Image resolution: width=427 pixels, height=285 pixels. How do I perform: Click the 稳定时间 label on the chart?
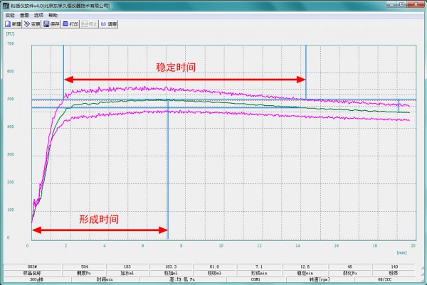tap(176, 68)
